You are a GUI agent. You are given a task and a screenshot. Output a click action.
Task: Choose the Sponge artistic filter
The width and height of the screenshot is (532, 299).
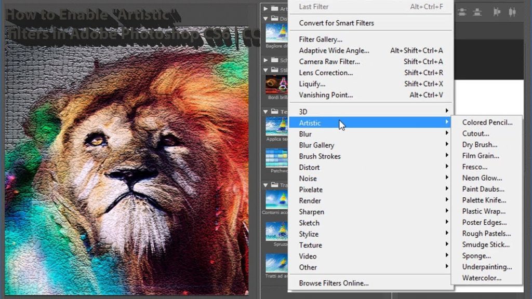point(487,256)
